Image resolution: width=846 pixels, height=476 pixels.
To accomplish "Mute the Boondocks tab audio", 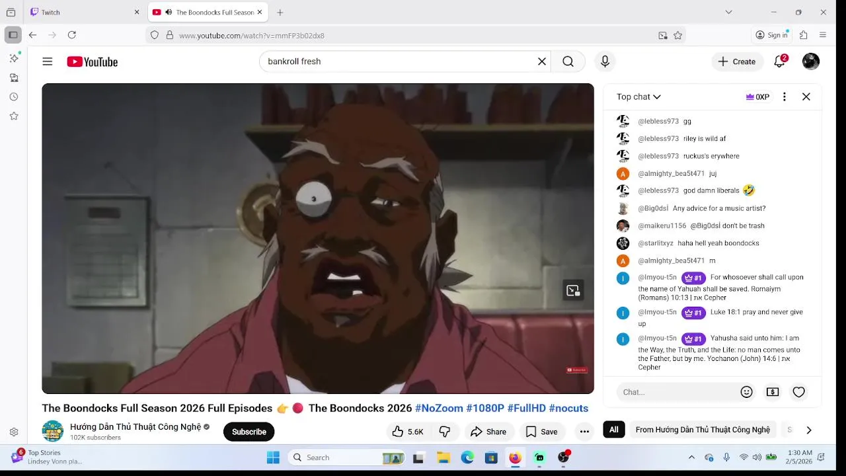I will pyautogui.click(x=169, y=12).
